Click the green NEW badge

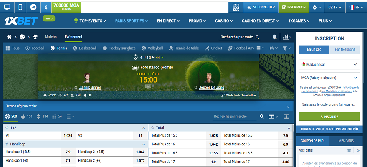click(x=49, y=18)
